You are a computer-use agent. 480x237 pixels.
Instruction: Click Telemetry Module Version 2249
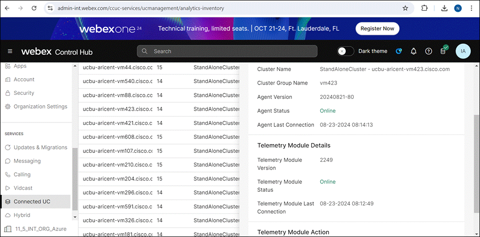point(326,160)
